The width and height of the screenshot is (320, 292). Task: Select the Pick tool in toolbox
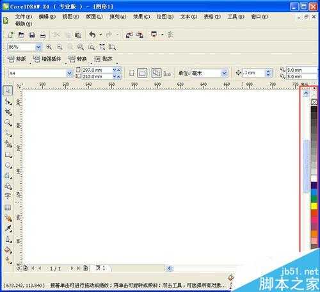pos(8,90)
